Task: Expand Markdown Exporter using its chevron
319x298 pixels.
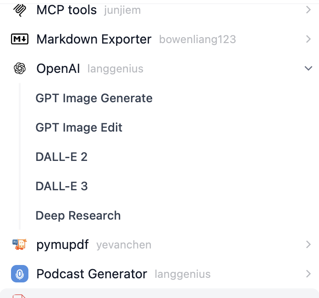Action: click(308, 39)
